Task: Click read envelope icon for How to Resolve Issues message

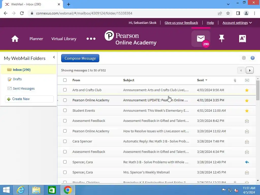Action: pyautogui.click(x=247, y=131)
